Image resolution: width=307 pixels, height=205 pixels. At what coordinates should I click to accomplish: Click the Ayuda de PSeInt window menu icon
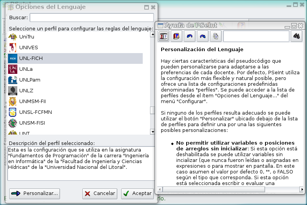160,25
